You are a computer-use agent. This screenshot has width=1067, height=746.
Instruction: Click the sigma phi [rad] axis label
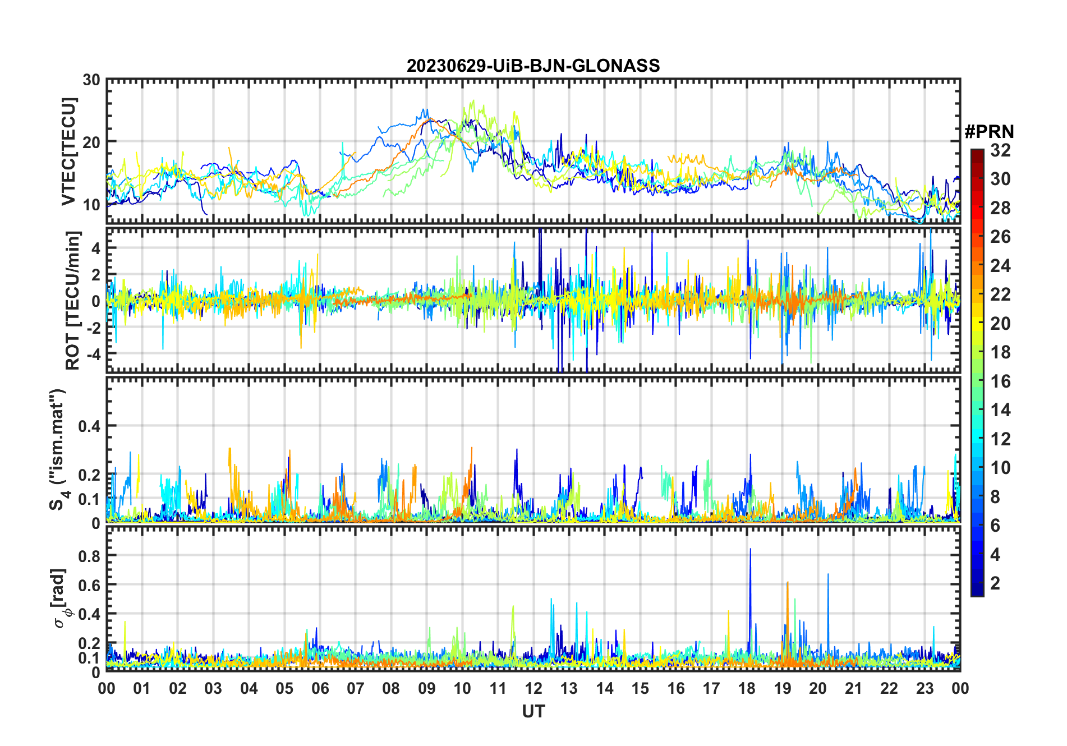pyautogui.click(x=60, y=598)
